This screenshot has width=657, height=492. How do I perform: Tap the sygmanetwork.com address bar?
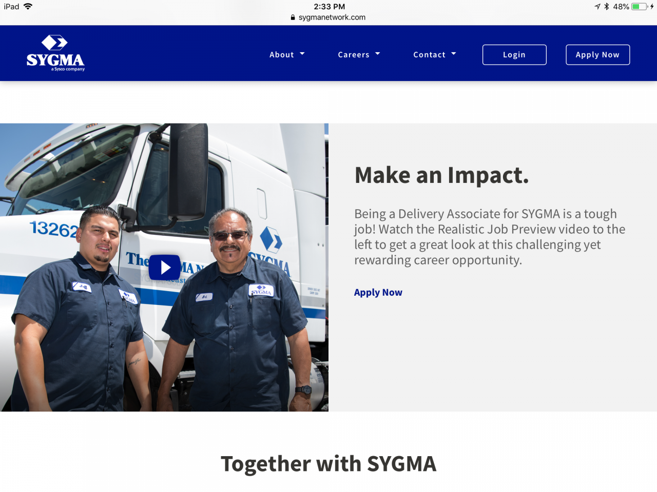coord(328,17)
